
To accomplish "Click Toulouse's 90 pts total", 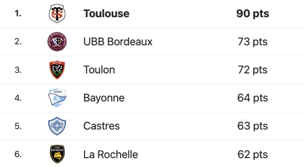I will [x=253, y=14].
